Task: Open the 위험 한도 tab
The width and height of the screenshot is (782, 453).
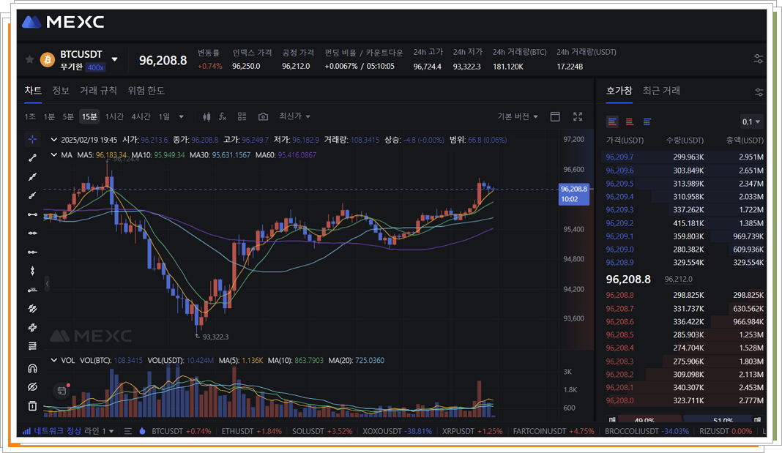Action: 146,91
